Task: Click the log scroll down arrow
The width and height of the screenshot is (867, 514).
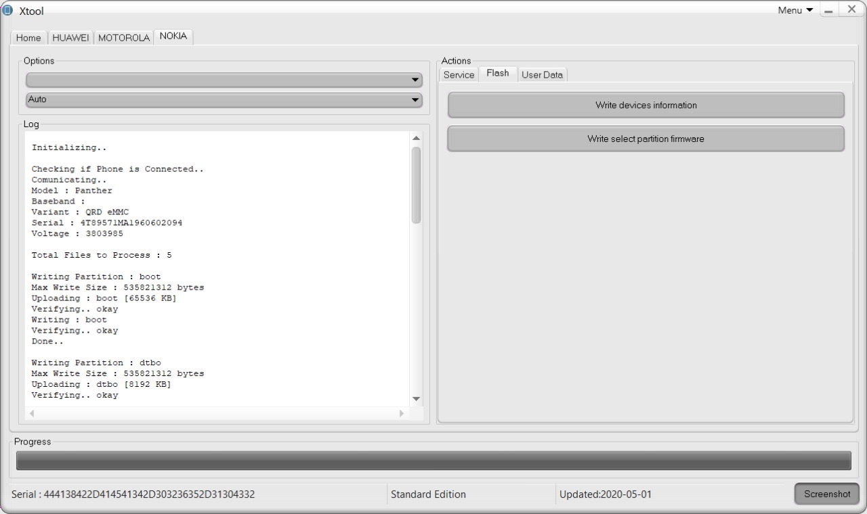Action: point(417,399)
